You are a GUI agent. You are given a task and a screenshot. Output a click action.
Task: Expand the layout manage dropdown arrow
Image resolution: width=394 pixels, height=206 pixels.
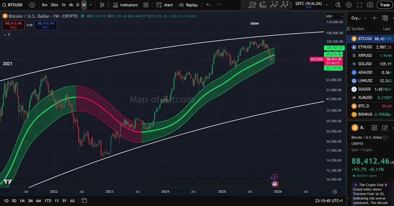click(x=327, y=5)
